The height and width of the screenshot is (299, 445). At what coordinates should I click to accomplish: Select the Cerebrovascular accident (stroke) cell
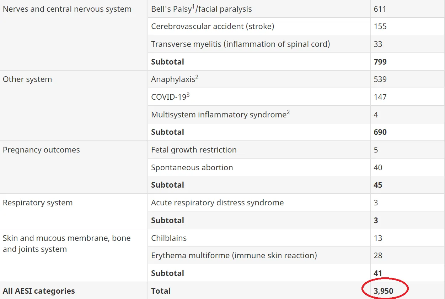tap(259, 26)
